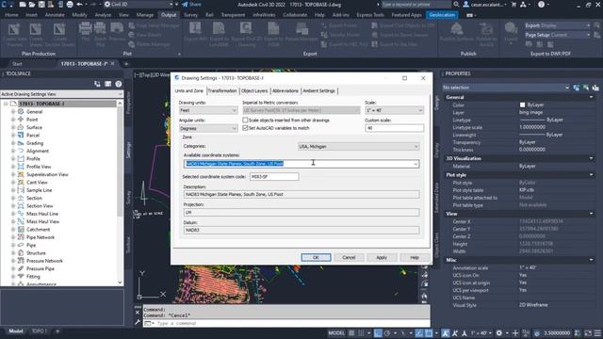Toggle grid display in status bar
This screenshot has height=339, width=603.
click(351, 332)
